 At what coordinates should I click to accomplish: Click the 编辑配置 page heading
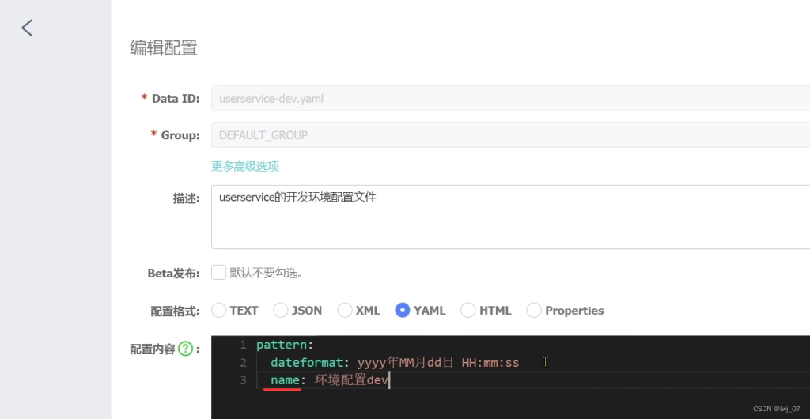coord(163,48)
